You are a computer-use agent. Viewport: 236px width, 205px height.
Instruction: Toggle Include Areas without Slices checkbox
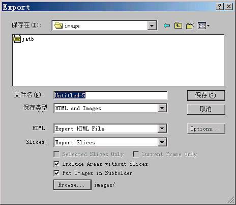56,164
